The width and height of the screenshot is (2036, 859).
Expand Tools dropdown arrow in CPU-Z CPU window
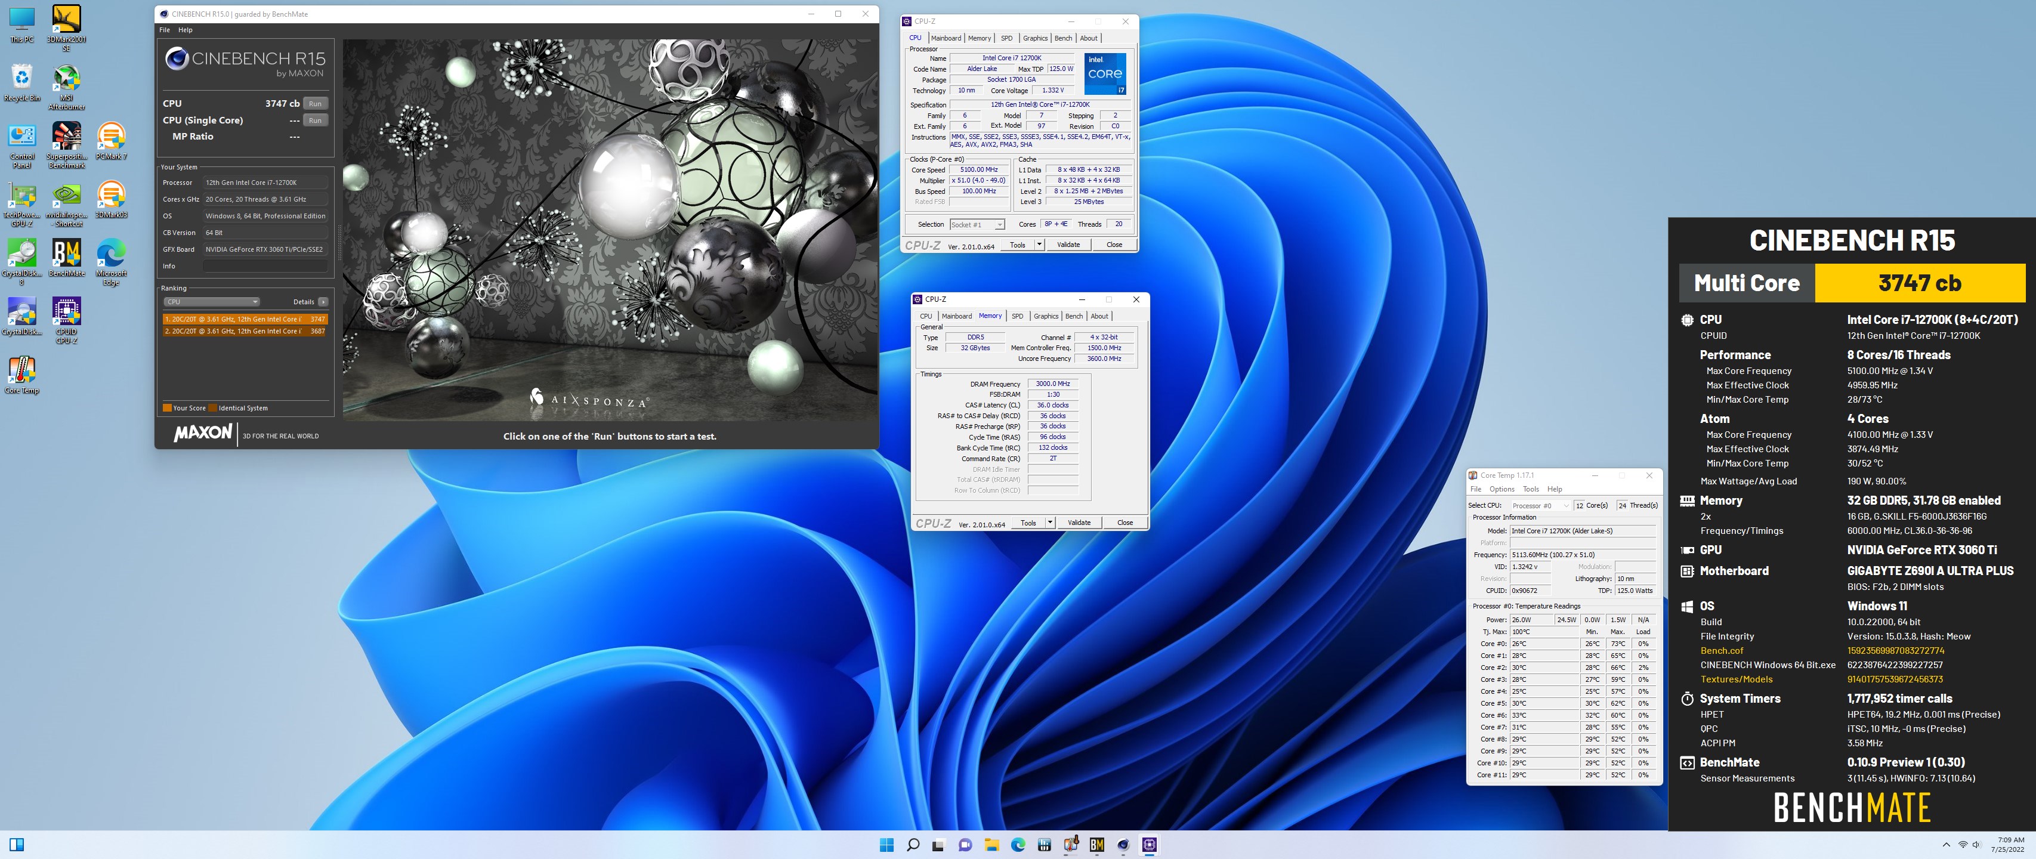tap(1039, 245)
